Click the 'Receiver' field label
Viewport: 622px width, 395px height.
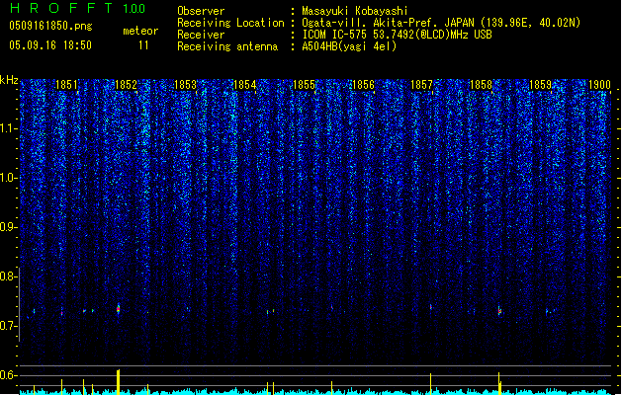(201, 35)
